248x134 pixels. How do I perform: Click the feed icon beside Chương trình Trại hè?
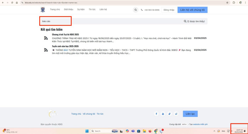(46, 38)
